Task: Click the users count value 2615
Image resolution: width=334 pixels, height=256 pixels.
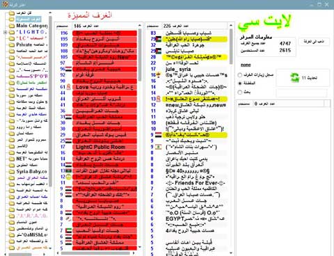Action: point(285,50)
